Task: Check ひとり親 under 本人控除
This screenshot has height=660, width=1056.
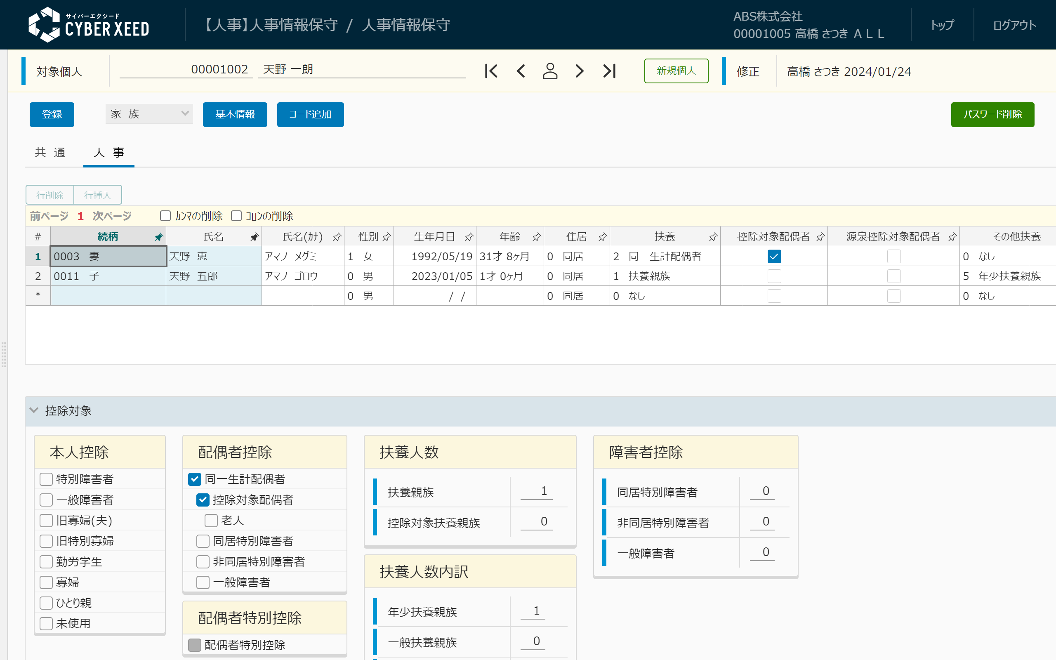Action: click(x=46, y=603)
